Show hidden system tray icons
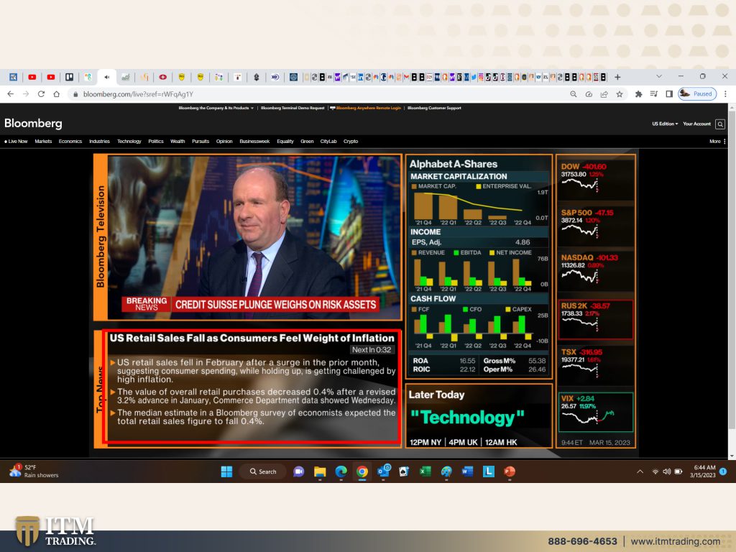The image size is (736, 552). coord(640,471)
